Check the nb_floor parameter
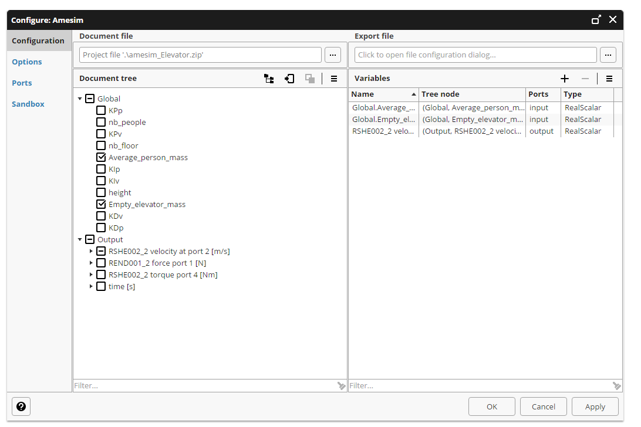641x427 pixels. 101,145
